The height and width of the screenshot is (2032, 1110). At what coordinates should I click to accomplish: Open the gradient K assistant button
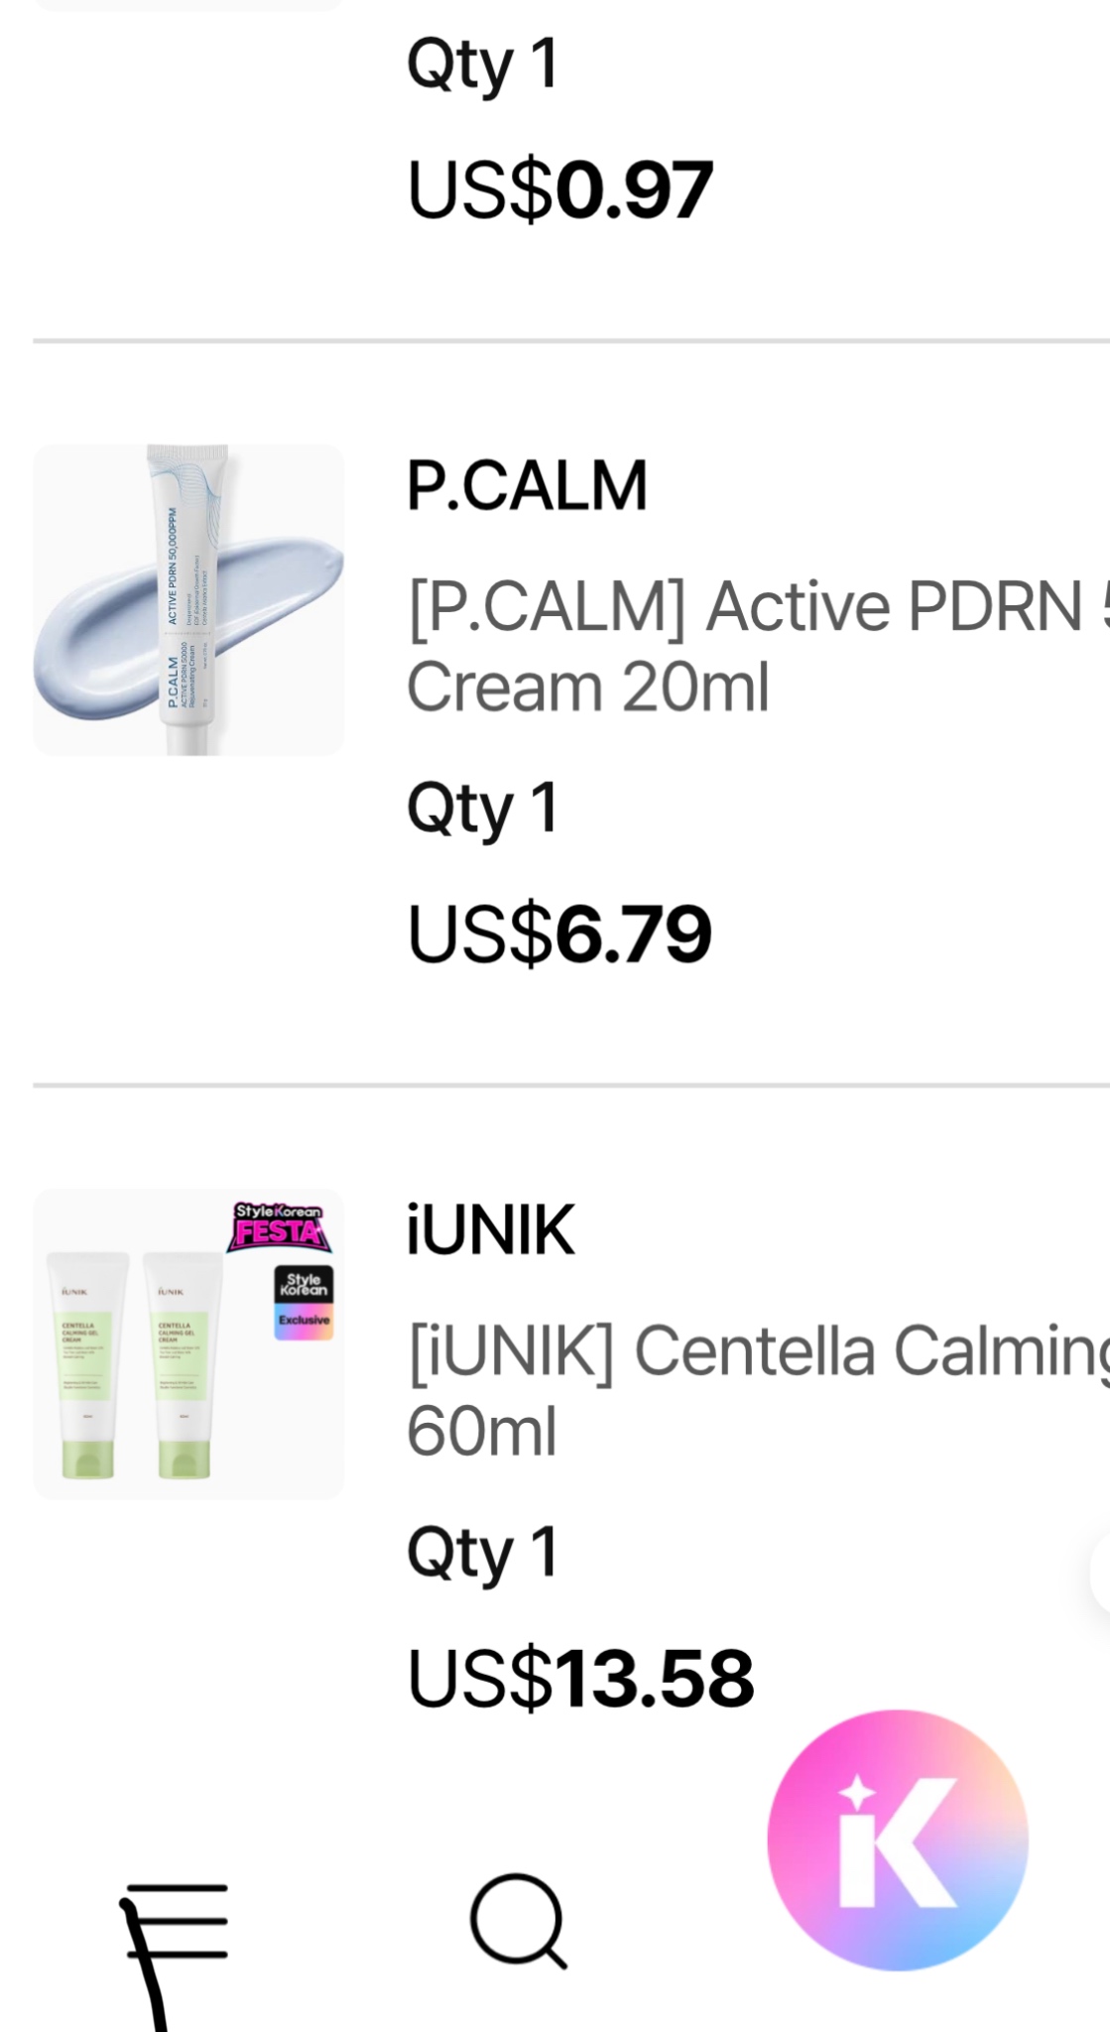point(898,1840)
